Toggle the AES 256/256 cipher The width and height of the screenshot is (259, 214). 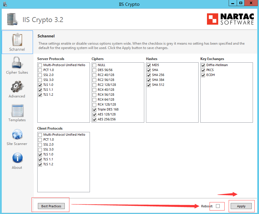[x=94, y=119]
